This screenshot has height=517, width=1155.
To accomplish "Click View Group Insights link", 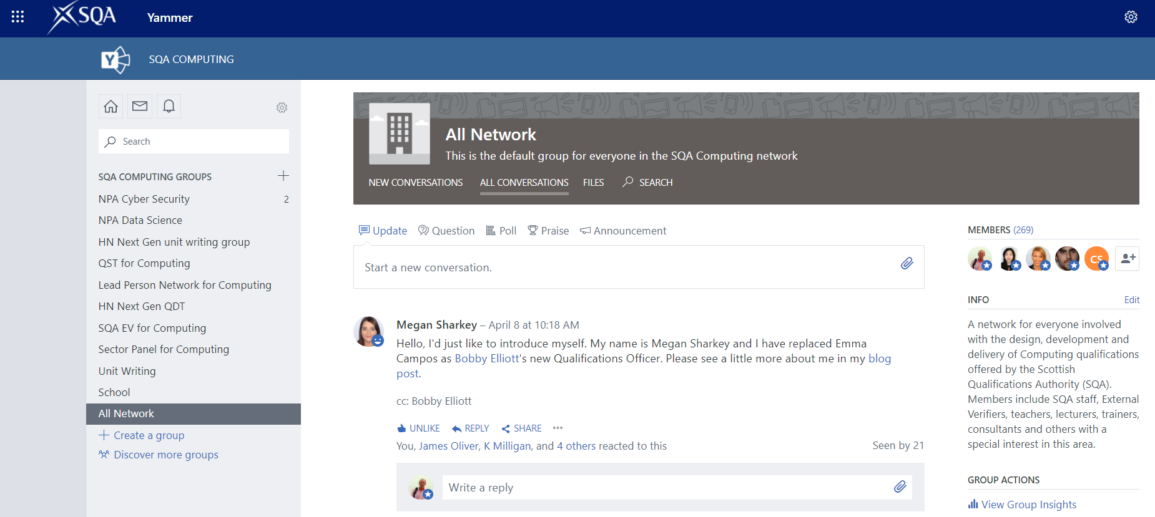I will [x=1028, y=505].
